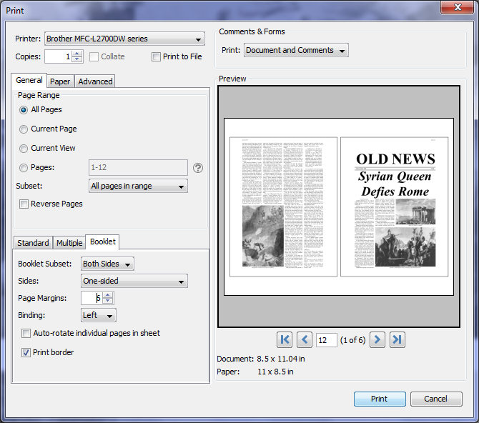
Task: Select the Current Page radio button
Action: click(24, 129)
